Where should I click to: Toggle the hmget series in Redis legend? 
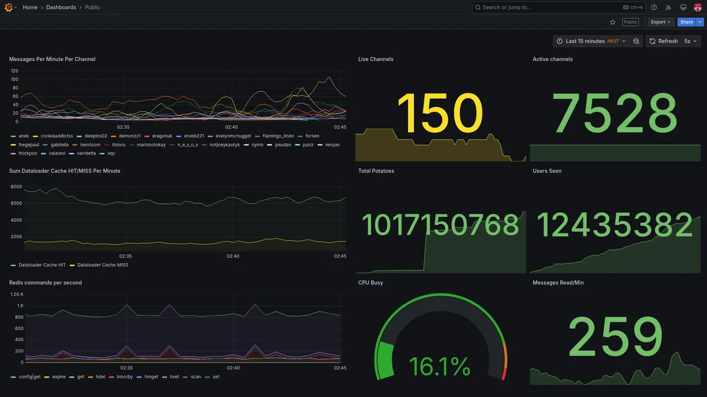coord(151,377)
